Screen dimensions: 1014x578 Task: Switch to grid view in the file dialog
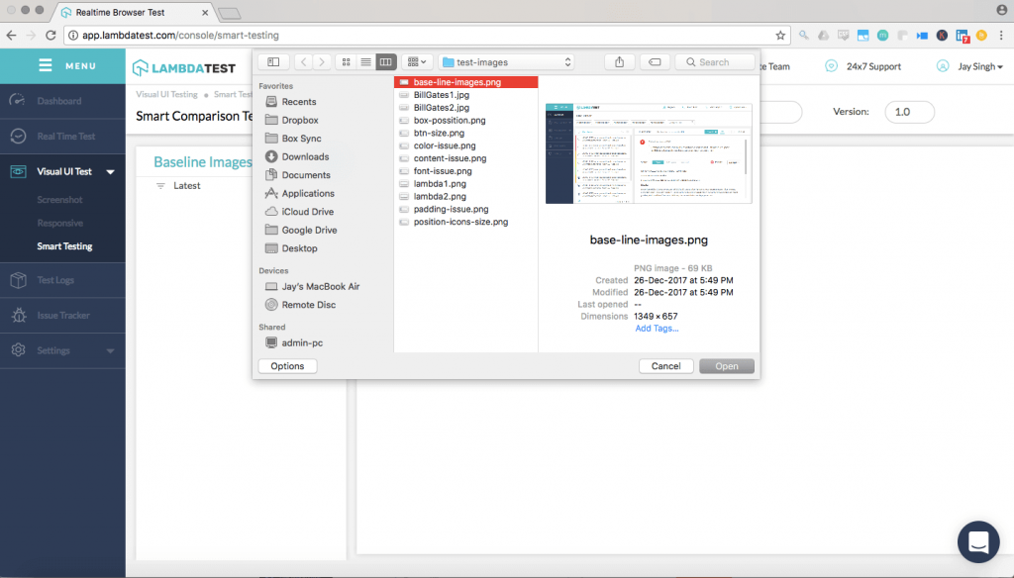click(346, 61)
